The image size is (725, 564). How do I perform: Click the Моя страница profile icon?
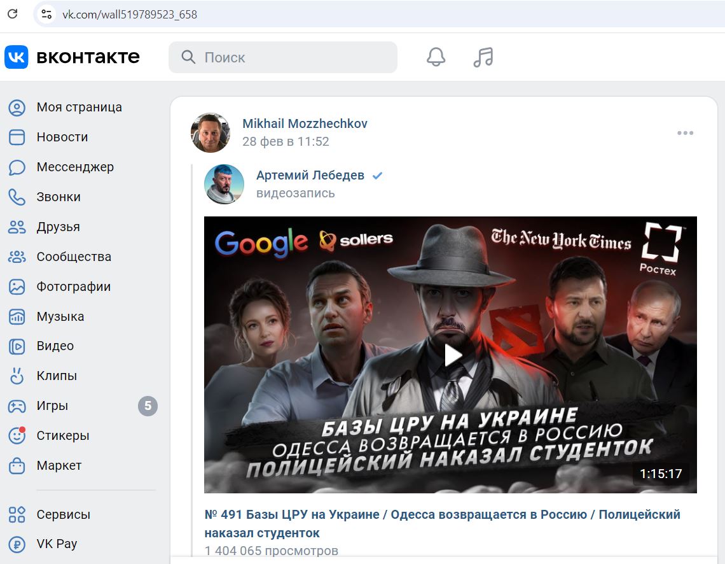(x=17, y=108)
